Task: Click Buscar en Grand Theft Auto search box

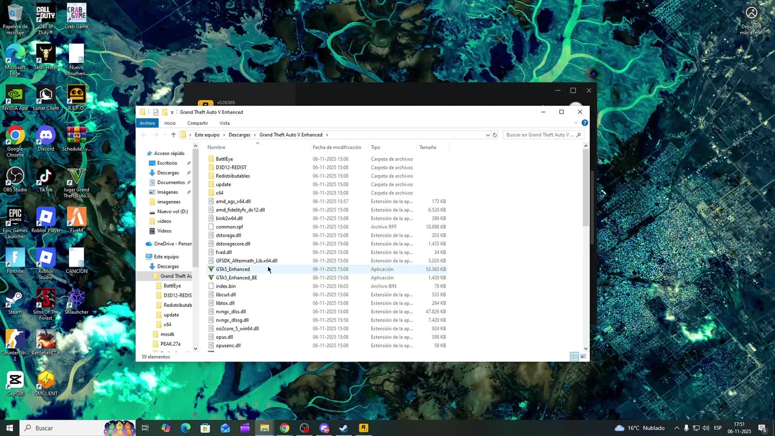Action: pos(543,135)
